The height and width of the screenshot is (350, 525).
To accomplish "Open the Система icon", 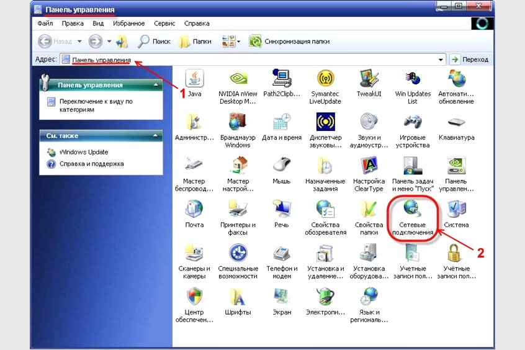I will pyautogui.click(x=456, y=209).
